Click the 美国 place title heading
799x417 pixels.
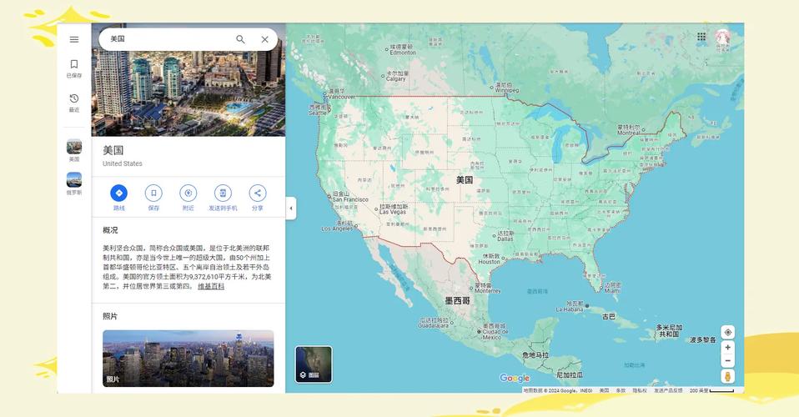coord(113,150)
